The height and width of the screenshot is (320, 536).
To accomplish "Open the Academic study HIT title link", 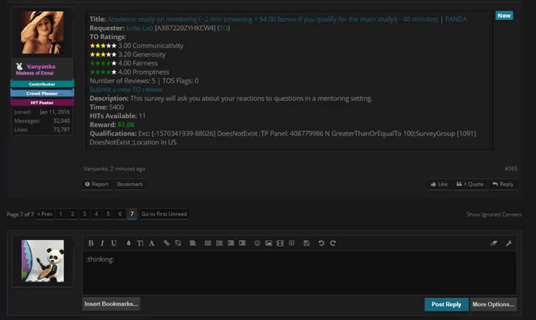I will [x=273, y=19].
